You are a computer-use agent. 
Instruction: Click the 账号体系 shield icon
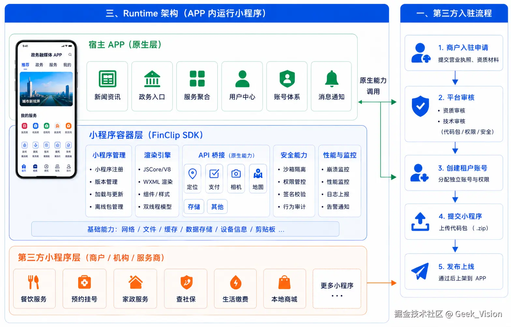click(287, 79)
